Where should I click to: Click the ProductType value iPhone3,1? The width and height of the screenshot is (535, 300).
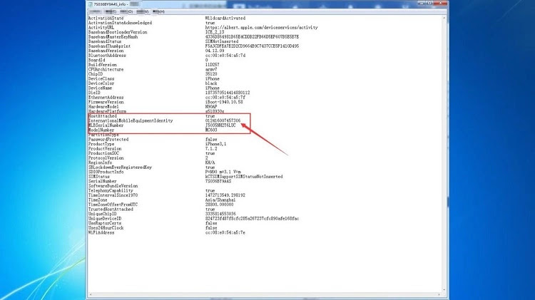click(x=215, y=144)
